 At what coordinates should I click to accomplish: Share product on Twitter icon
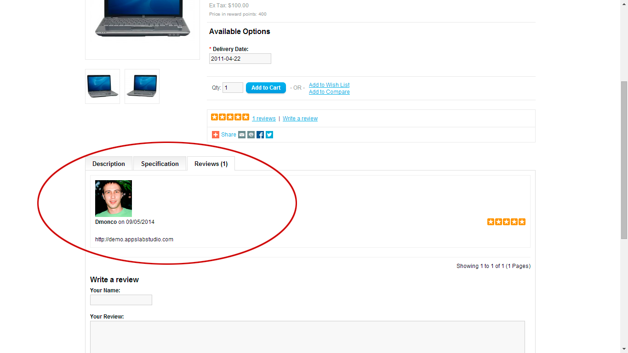click(269, 135)
